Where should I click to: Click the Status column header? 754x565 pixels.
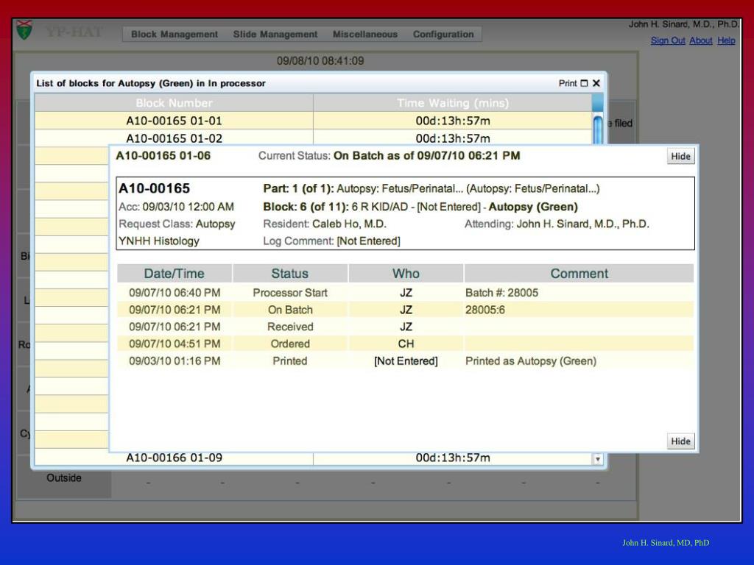[290, 274]
